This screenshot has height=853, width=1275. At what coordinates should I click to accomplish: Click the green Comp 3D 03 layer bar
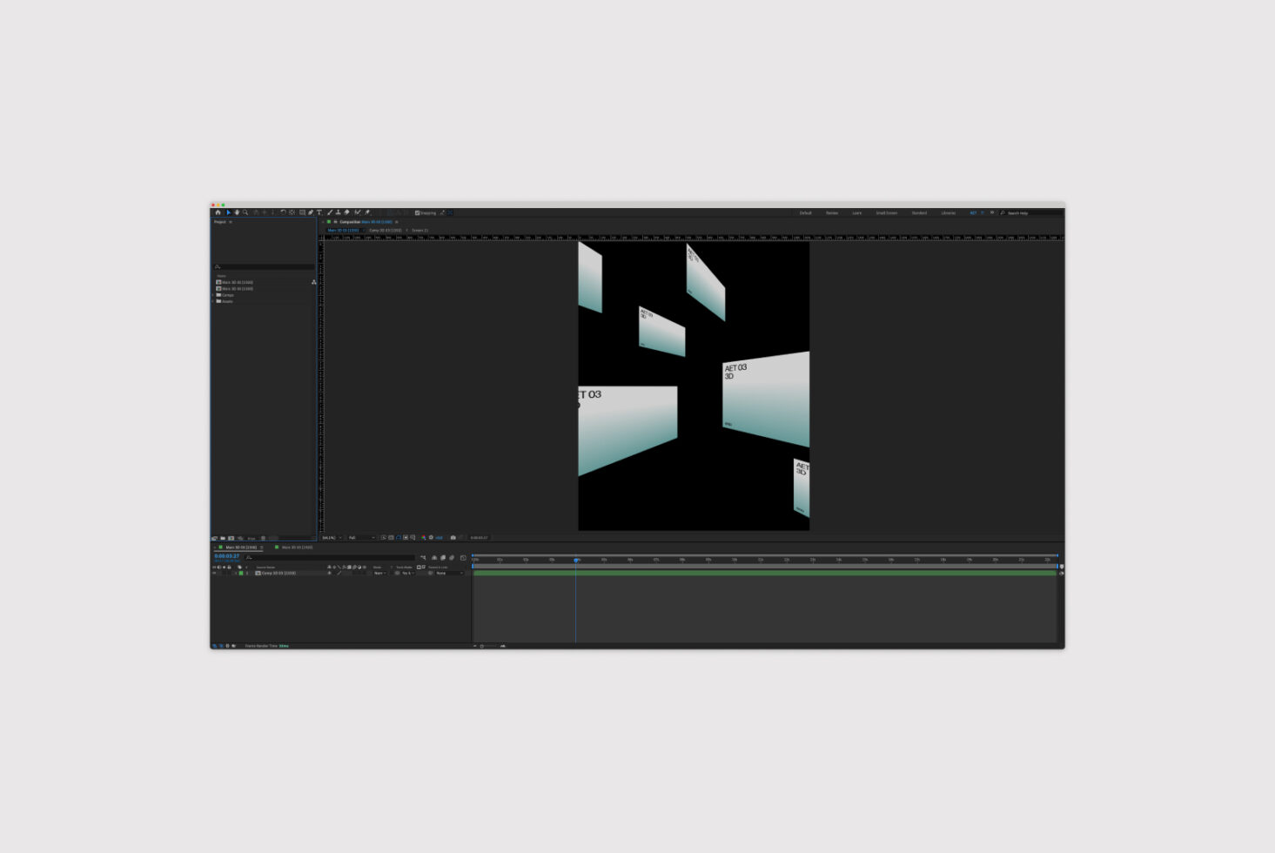(765, 573)
